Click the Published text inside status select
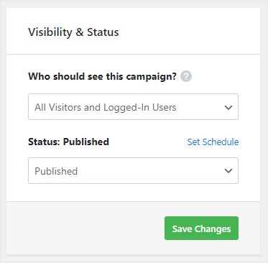Image resolution: width=268 pixels, height=263 pixels. (x=56, y=171)
